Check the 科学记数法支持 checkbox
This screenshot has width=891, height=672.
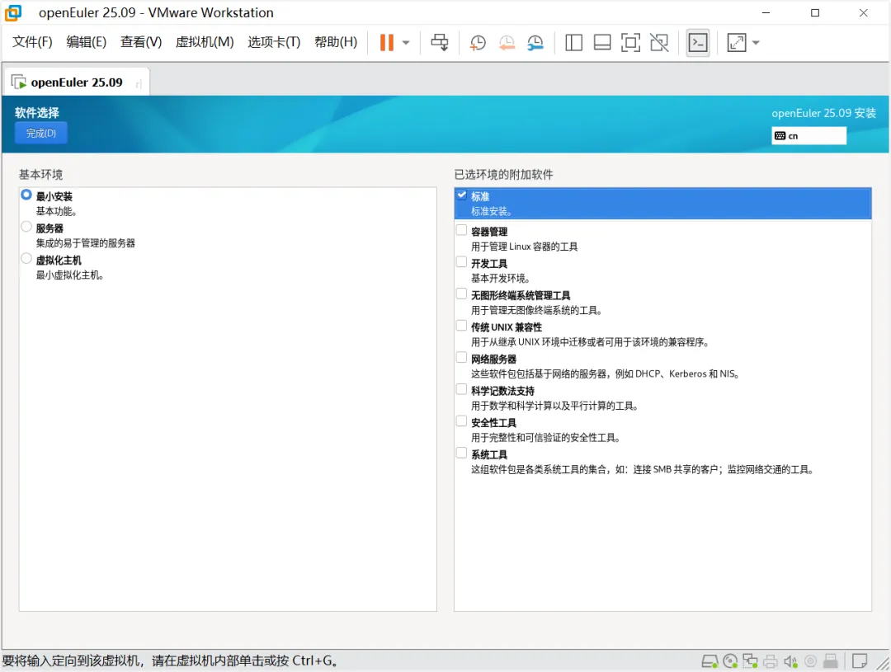[x=461, y=389]
